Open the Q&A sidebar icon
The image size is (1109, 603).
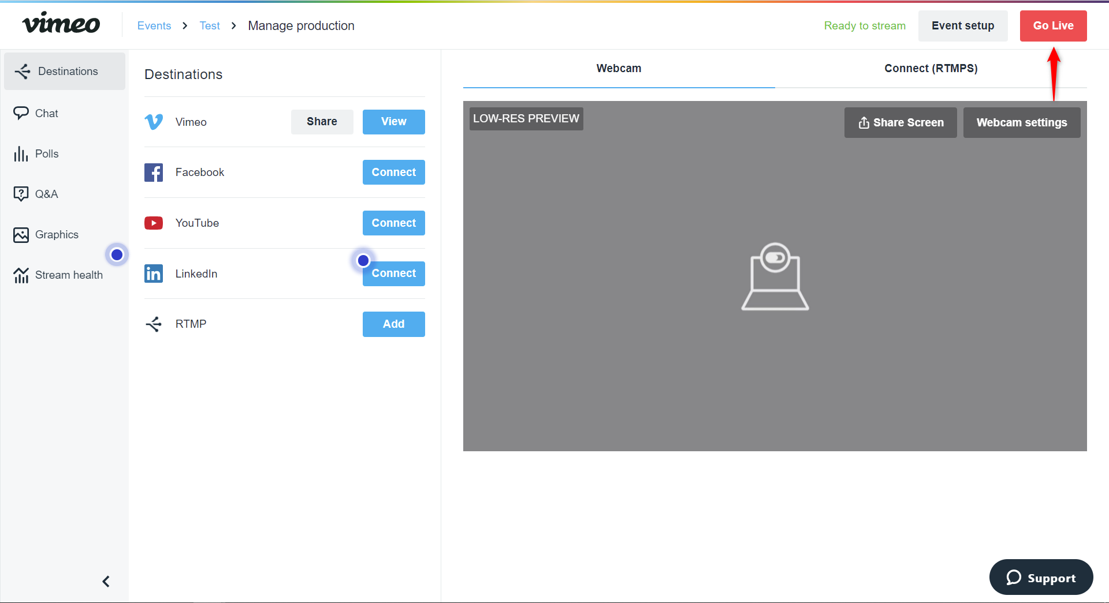pos(21,194)
